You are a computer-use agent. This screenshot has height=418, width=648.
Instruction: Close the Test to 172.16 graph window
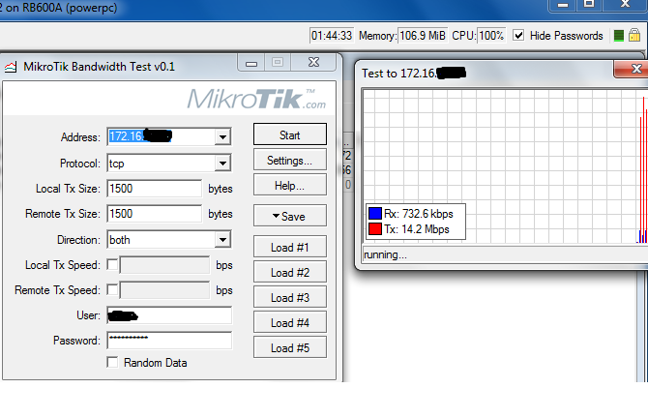tap(633, 69)
